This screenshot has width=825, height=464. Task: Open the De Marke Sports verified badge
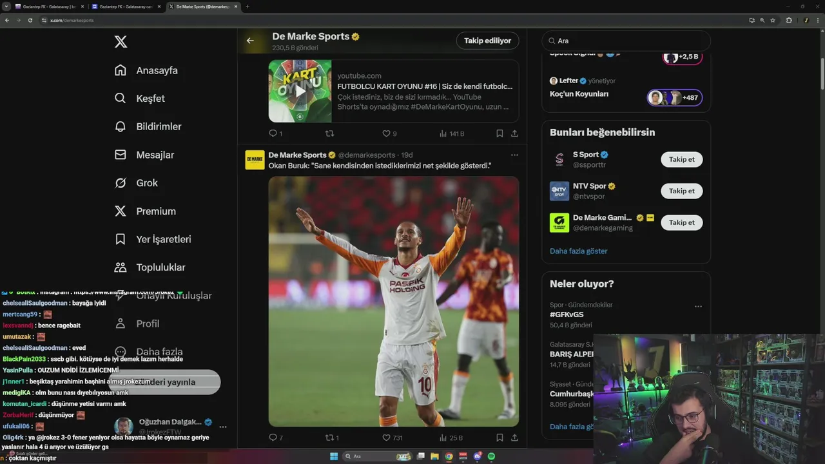tap(356, 37)
